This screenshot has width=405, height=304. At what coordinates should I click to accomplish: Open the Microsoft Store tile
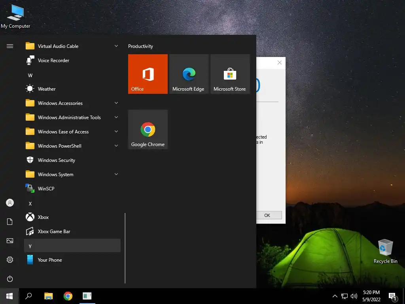pos(230,74)
